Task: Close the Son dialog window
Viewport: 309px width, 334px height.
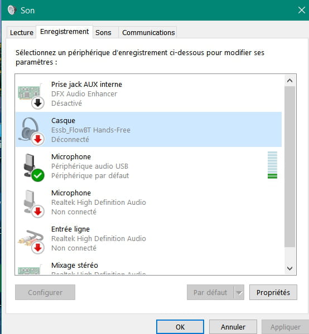Action: pyautogui.click(x=301, y=10)
